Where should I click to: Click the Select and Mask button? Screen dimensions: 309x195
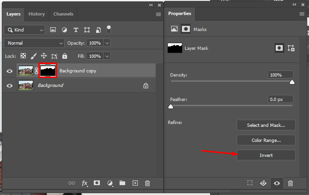(266, 125)
